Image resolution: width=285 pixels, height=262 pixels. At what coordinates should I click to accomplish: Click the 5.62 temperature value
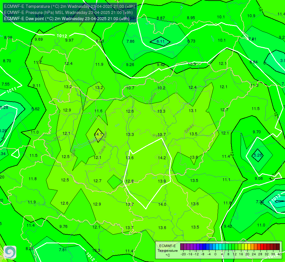click(36, 109)
